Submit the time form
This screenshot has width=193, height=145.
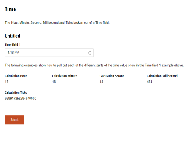coord(14,119)
